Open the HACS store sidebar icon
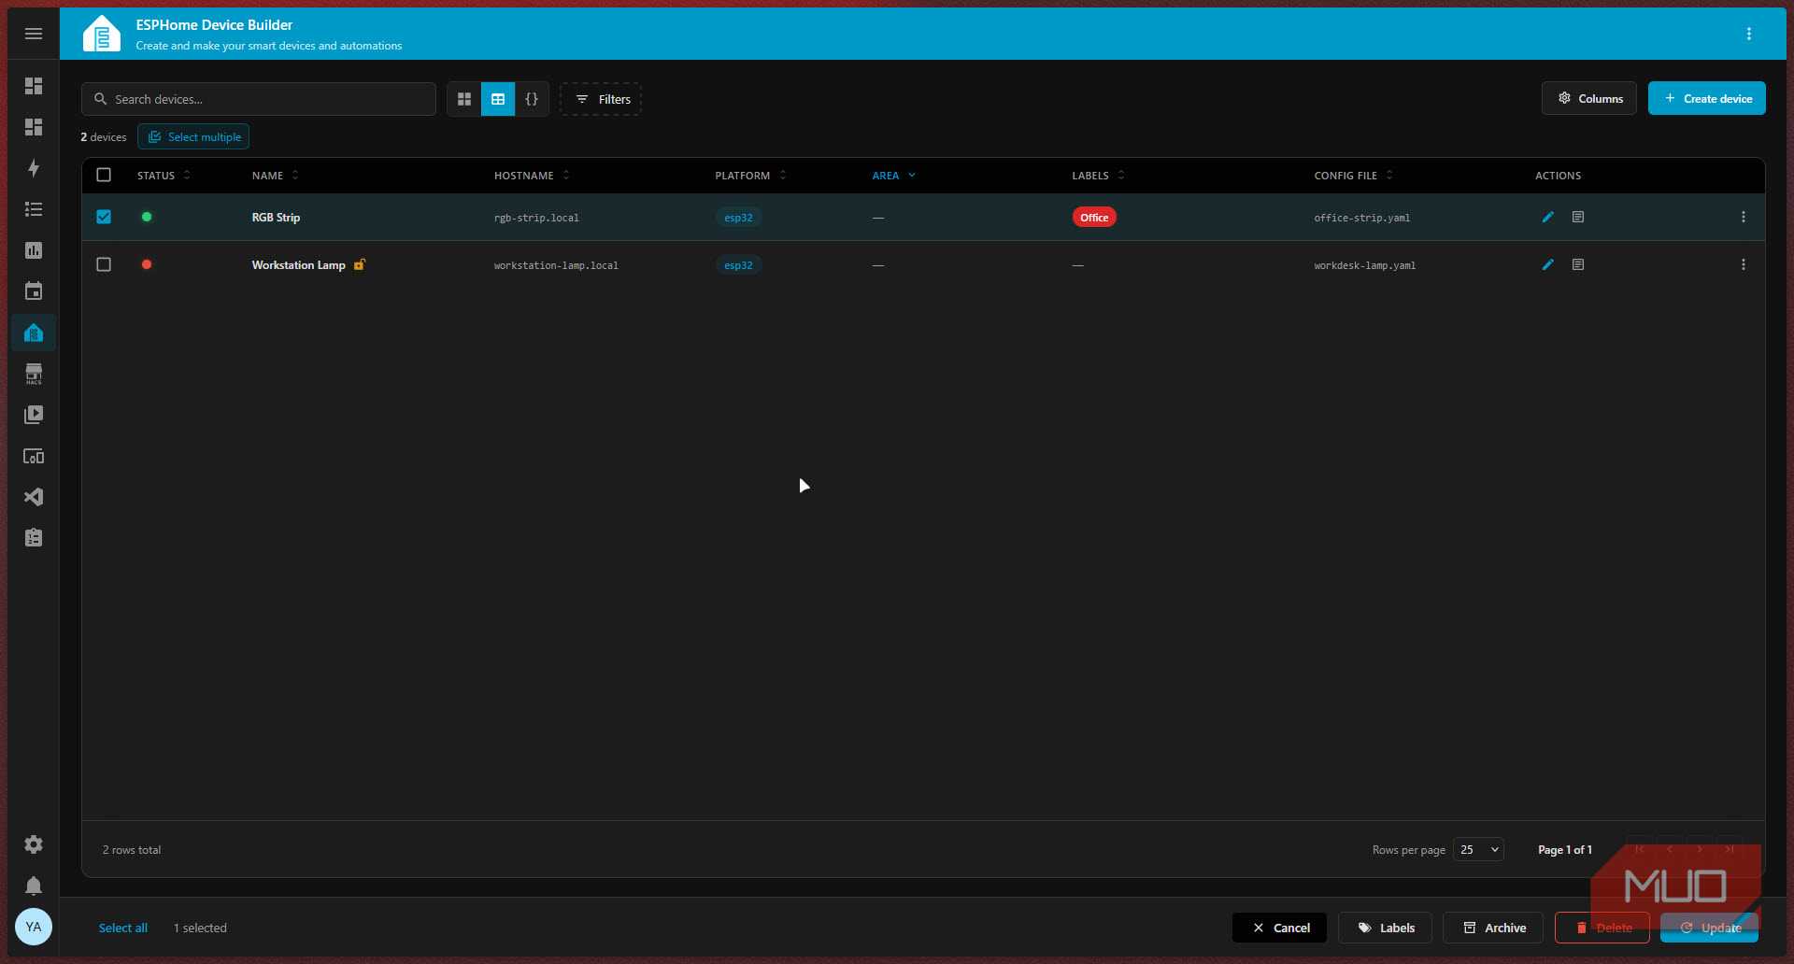The image size is (1794, 964). [x=34, y=374]
